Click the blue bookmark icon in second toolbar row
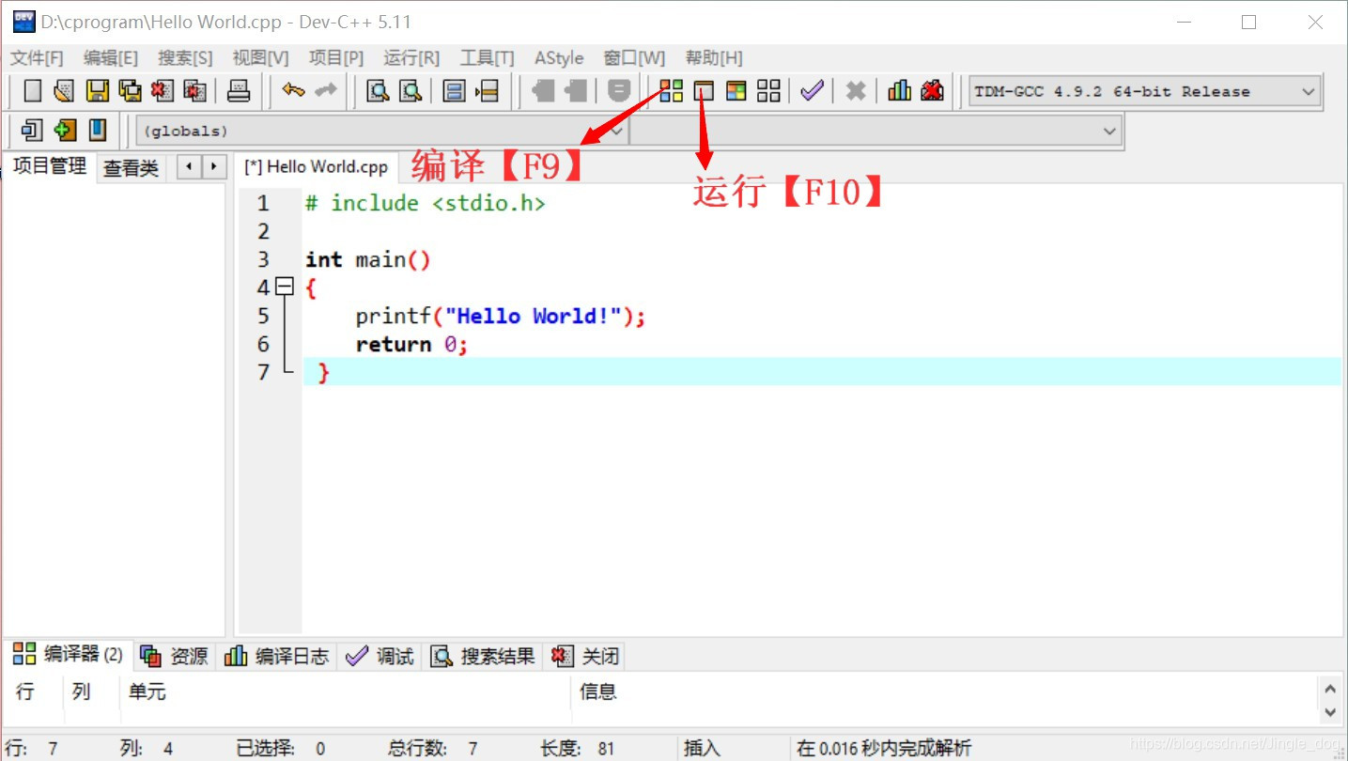The height and width of the screenshot is (761, 1348). pos(98,130)
